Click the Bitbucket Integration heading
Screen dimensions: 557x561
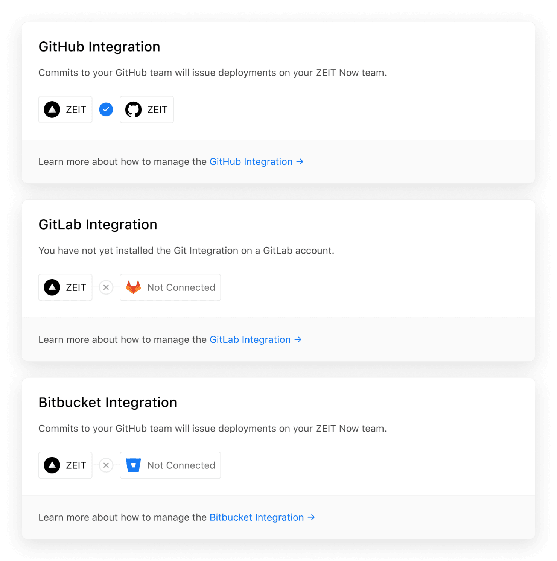click(108, 403)
